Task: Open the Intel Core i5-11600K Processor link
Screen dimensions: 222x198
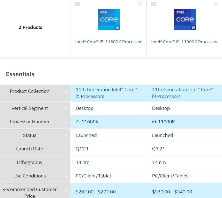Action: pyautogui.click(x=108, y=42)
